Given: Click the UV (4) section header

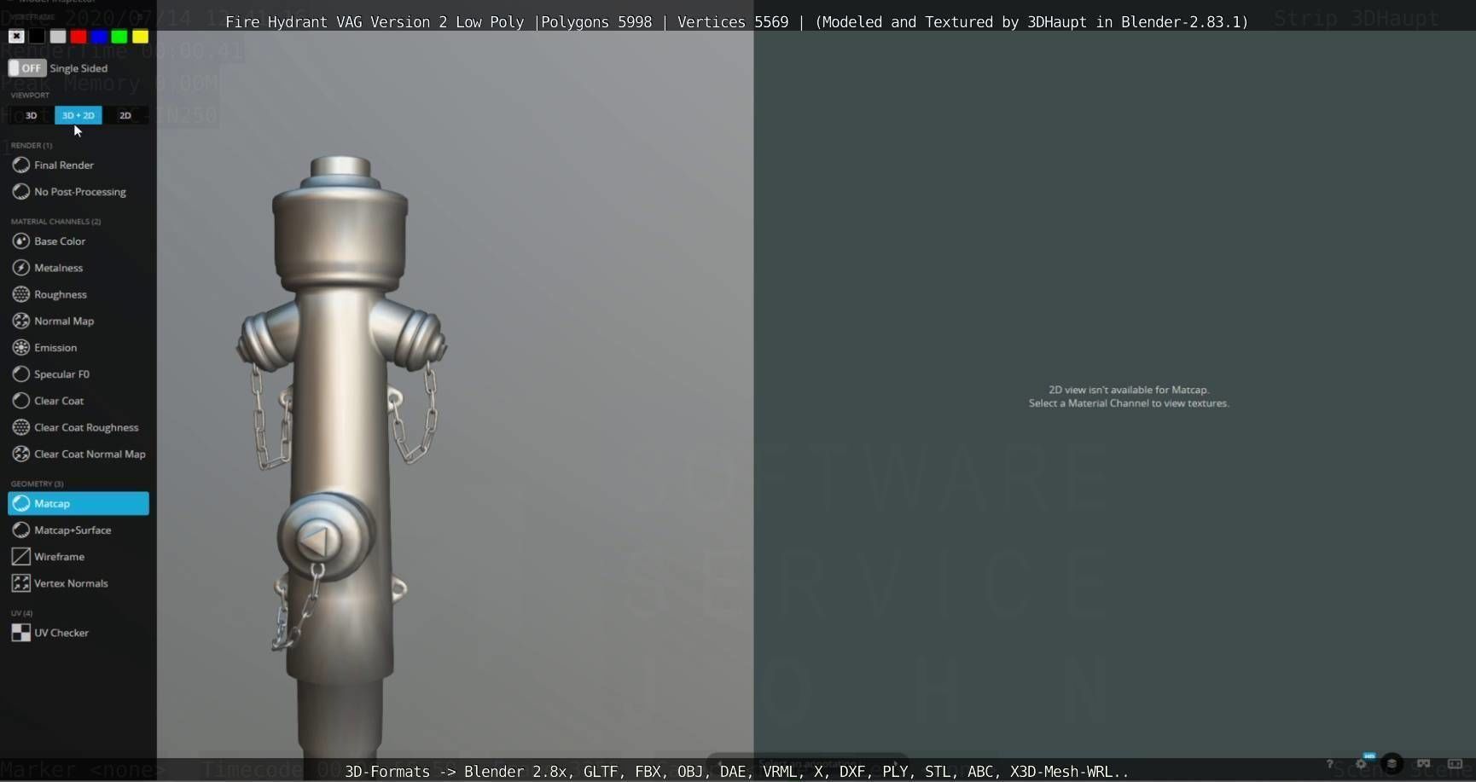Looking at the screenshot, I should 21,613.
